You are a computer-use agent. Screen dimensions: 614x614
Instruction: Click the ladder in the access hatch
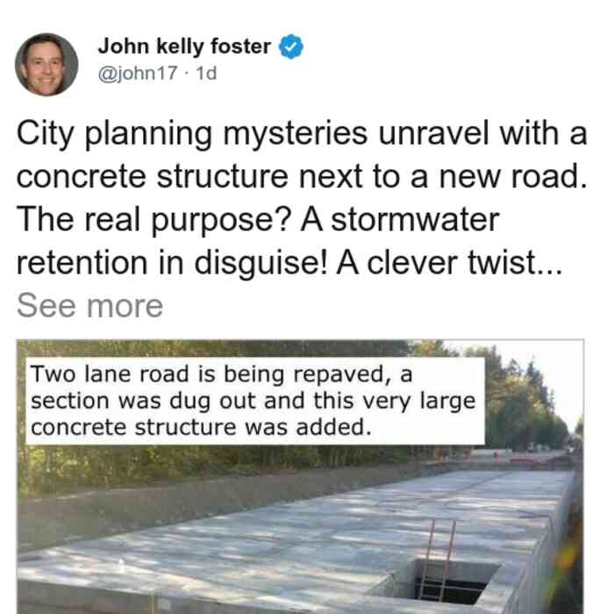(x=440, y=560)
